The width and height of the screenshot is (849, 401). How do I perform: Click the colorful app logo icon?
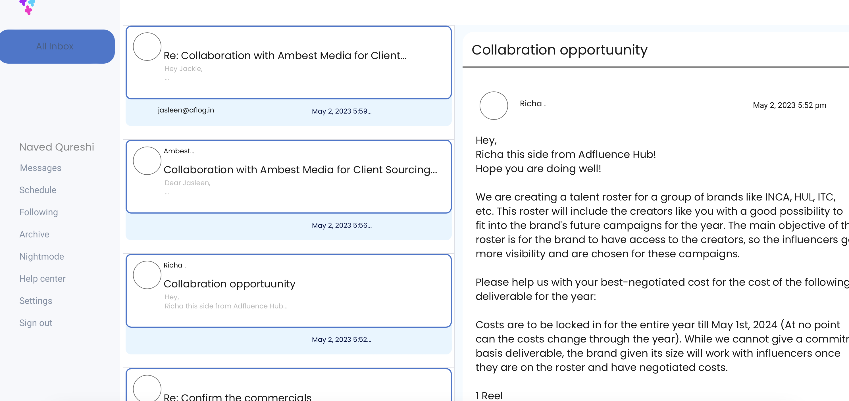pyautogui.click(x=27, y=7)
